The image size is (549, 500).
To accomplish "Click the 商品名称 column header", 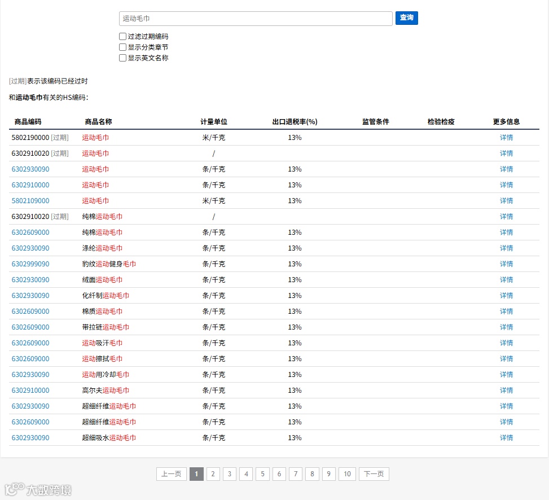I will point(98,122).
